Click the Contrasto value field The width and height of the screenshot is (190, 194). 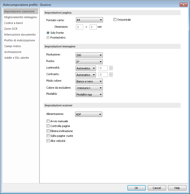click(103, 75)
